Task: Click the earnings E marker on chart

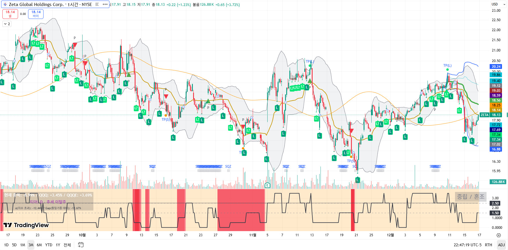Action: 268,185
